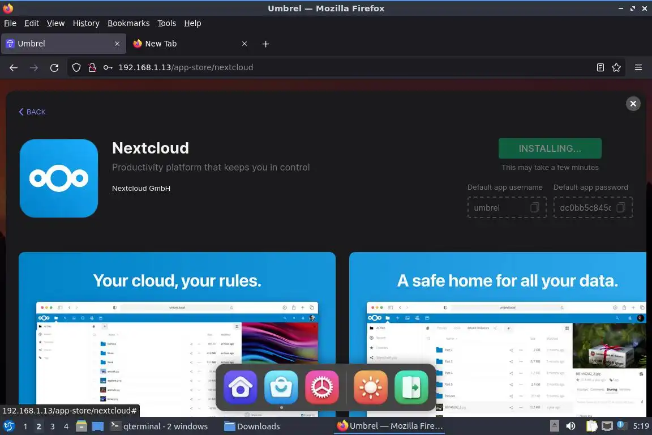Click the 5:19 clock
The image size is (652, 435).
(641, 427)
